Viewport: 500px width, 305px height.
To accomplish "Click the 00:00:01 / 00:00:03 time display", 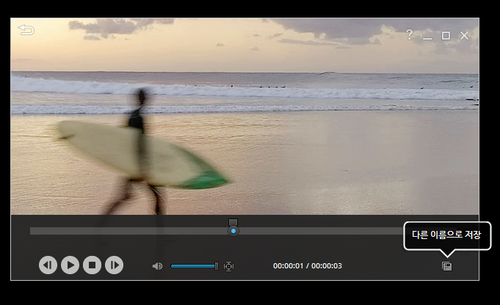I will [308, 266].
